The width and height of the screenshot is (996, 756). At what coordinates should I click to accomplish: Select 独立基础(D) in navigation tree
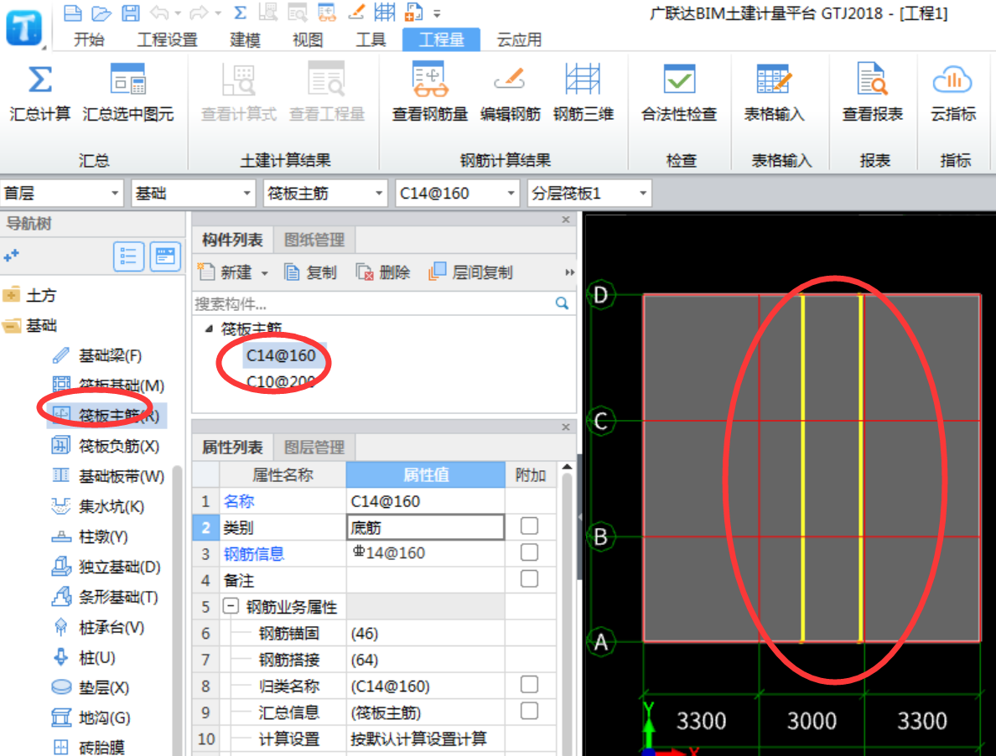click(x=106, y=567)
